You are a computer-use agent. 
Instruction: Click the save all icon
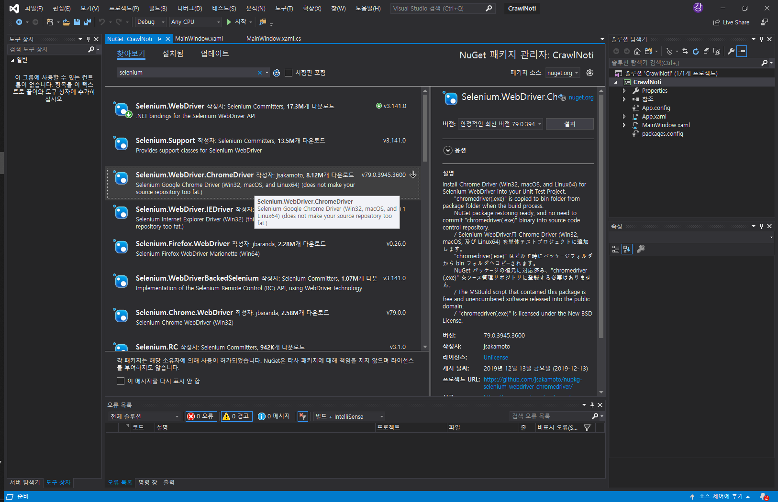coord(87,22)
